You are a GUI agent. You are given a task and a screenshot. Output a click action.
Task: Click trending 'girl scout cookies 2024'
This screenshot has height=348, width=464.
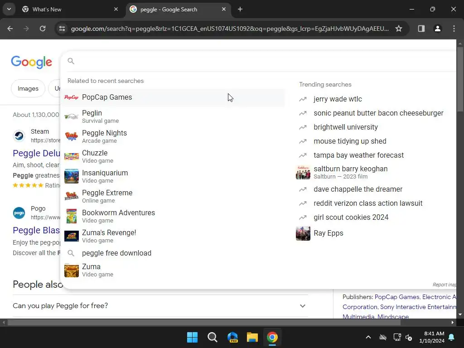click(x=351, y=217)
